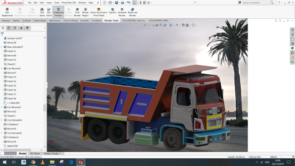
Task: Open Appearances, Scenes, Decals task pane tab
Action: point(292,48)
